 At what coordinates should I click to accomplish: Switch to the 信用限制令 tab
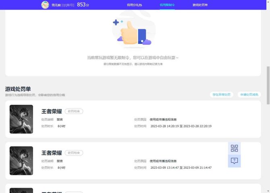[x=167, y=5]
